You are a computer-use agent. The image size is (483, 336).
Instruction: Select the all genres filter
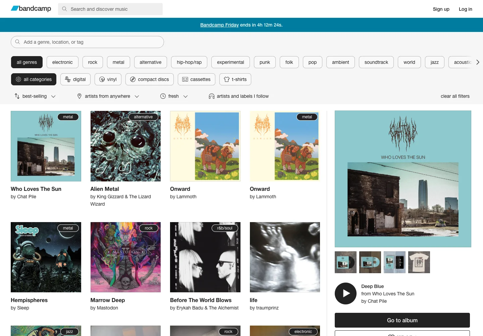coord(27,62)
